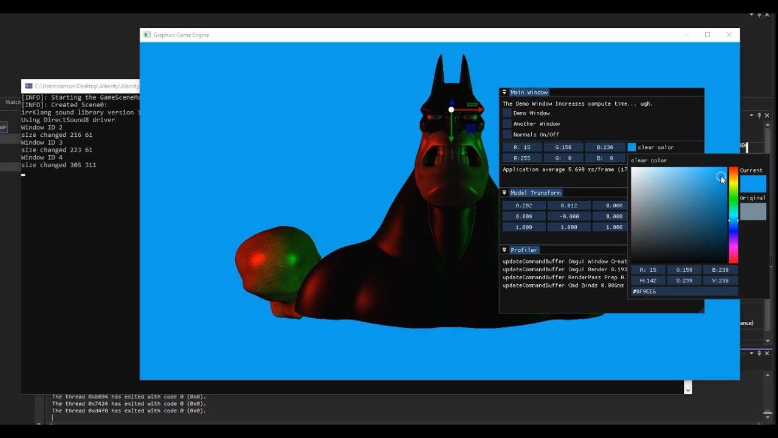Click the V:230 value field
This screenshot has width=778, height=438.
[x=720, y=280]
